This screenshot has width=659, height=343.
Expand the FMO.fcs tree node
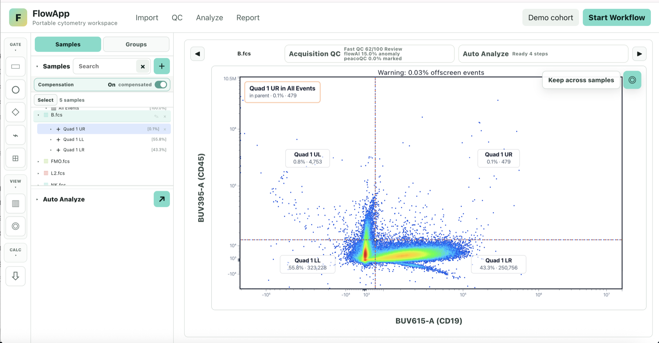click(x=38, y=161)
